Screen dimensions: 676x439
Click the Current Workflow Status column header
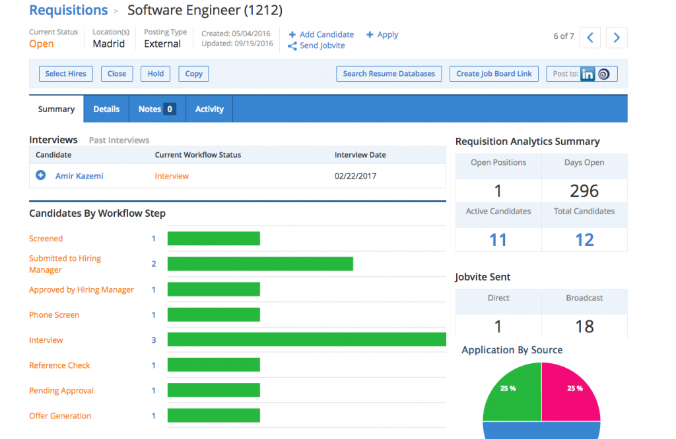(198, 155)
